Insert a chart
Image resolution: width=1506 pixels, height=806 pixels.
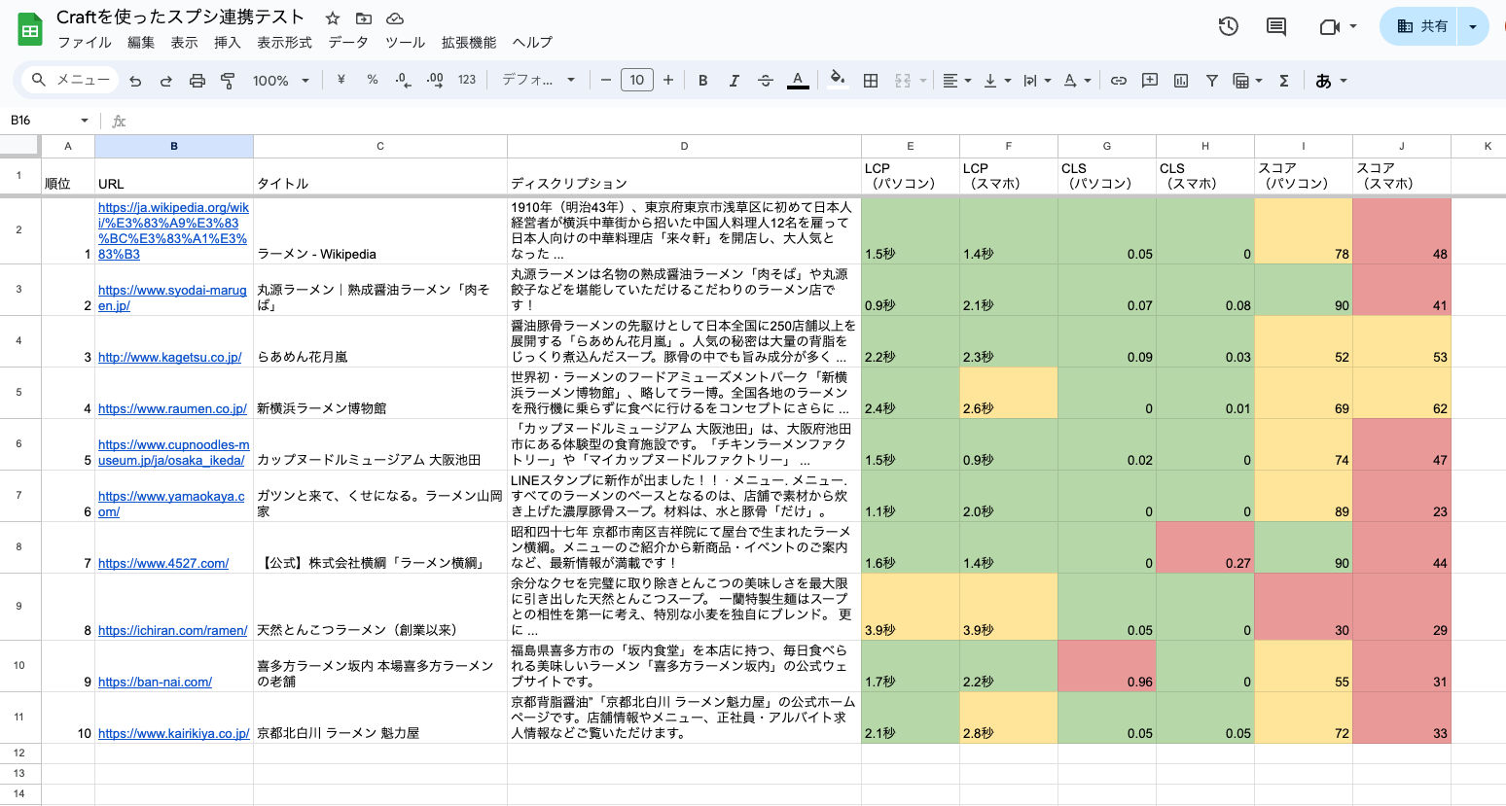tap(1181, 81)
